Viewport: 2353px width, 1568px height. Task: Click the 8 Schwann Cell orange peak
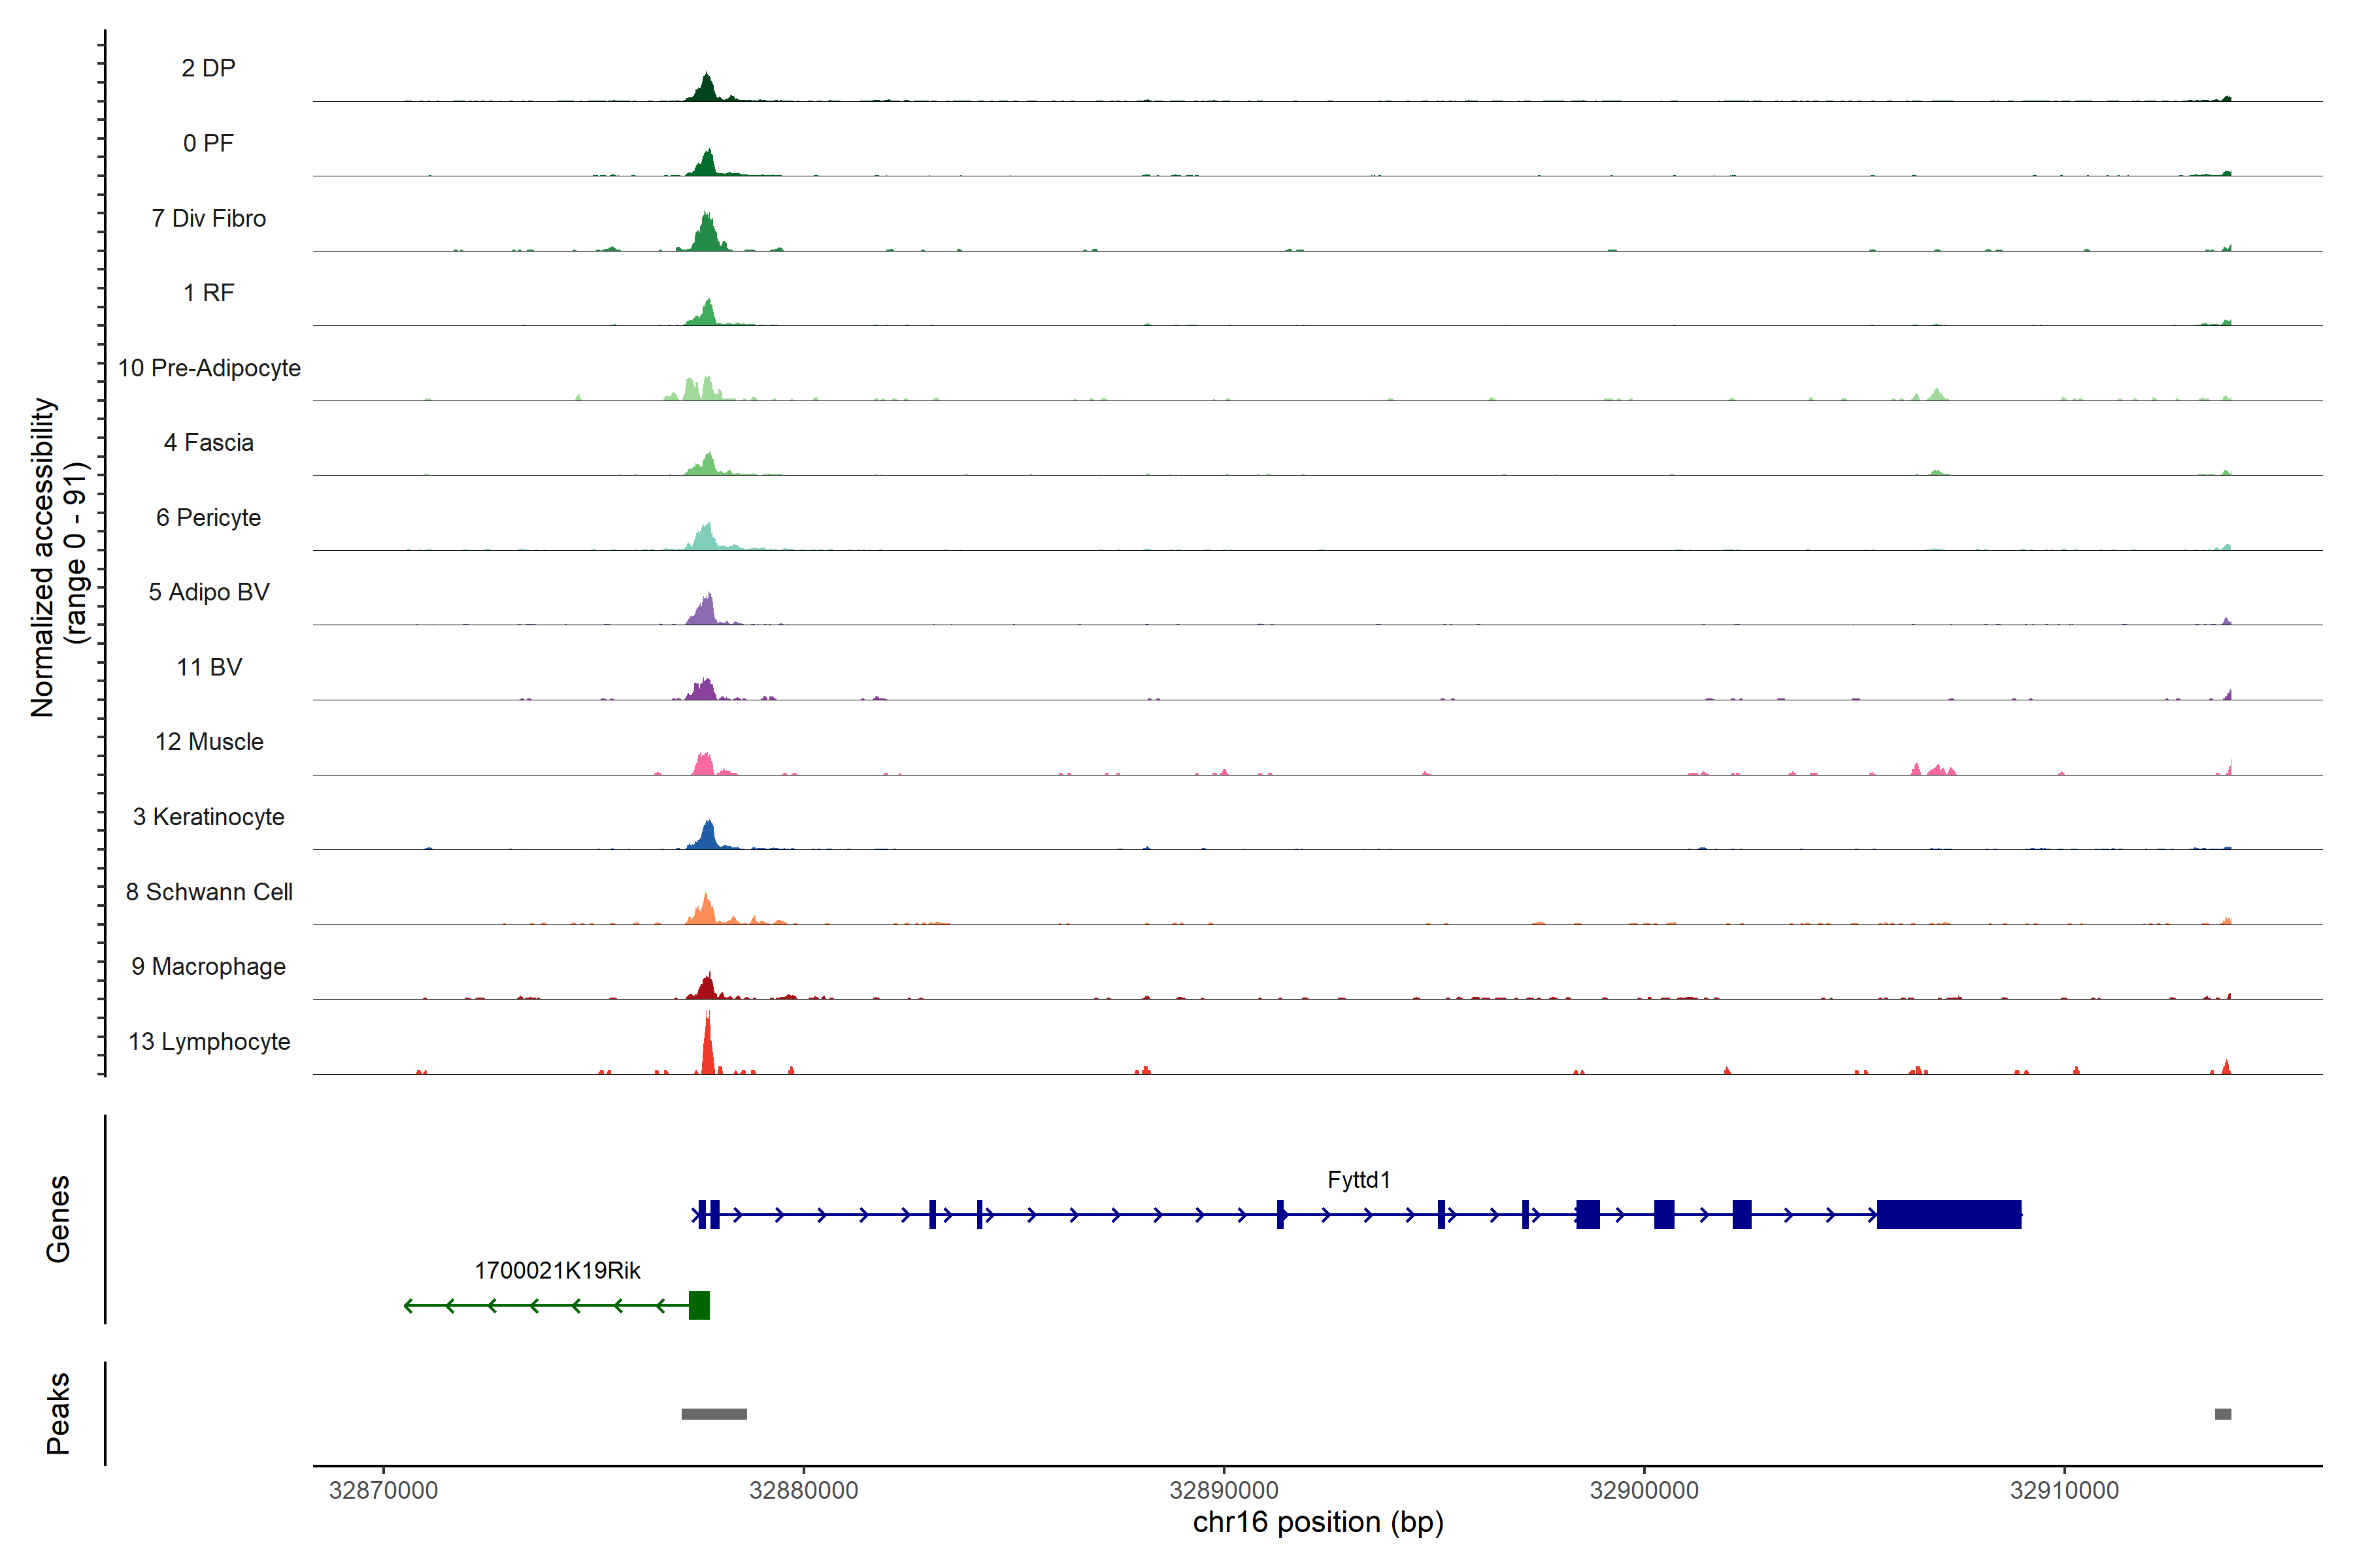(705, 912)
